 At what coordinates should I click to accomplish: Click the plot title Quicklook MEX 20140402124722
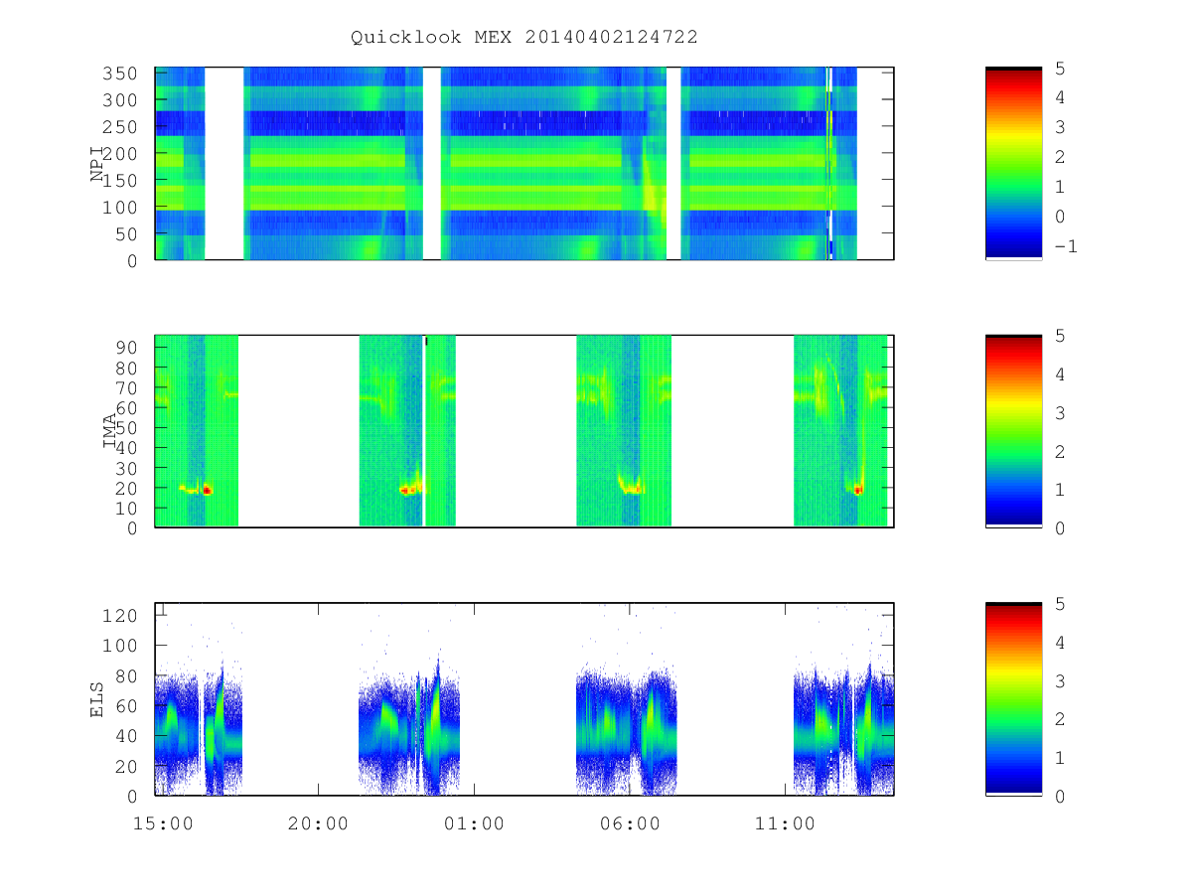click(x=523, y=37)
